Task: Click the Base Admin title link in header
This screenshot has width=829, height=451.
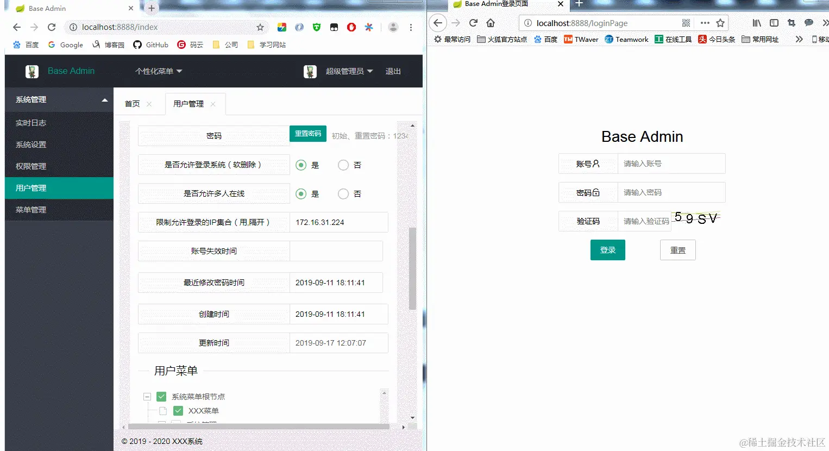Action: [71, 71]
